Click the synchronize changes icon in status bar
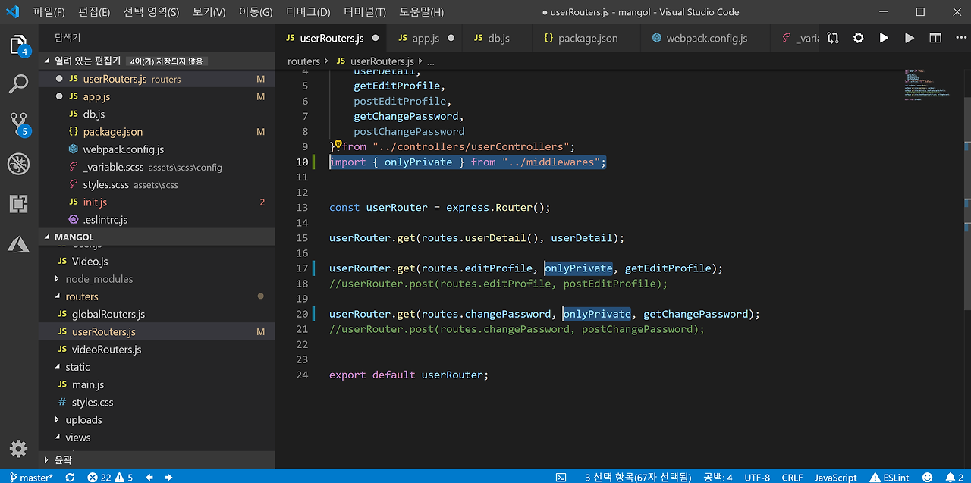Viewport: 971px width, 483px height. (70, 477)
